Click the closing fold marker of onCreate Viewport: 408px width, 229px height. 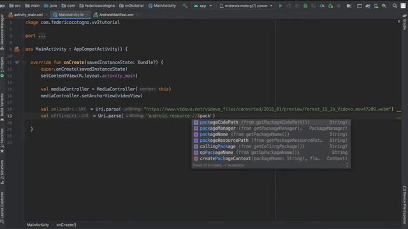tap(24, 129)
